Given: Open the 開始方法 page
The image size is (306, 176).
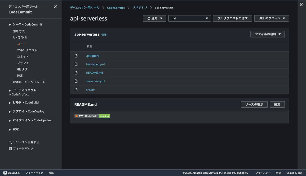Looking at the screenshot, I should pos(19,31).
